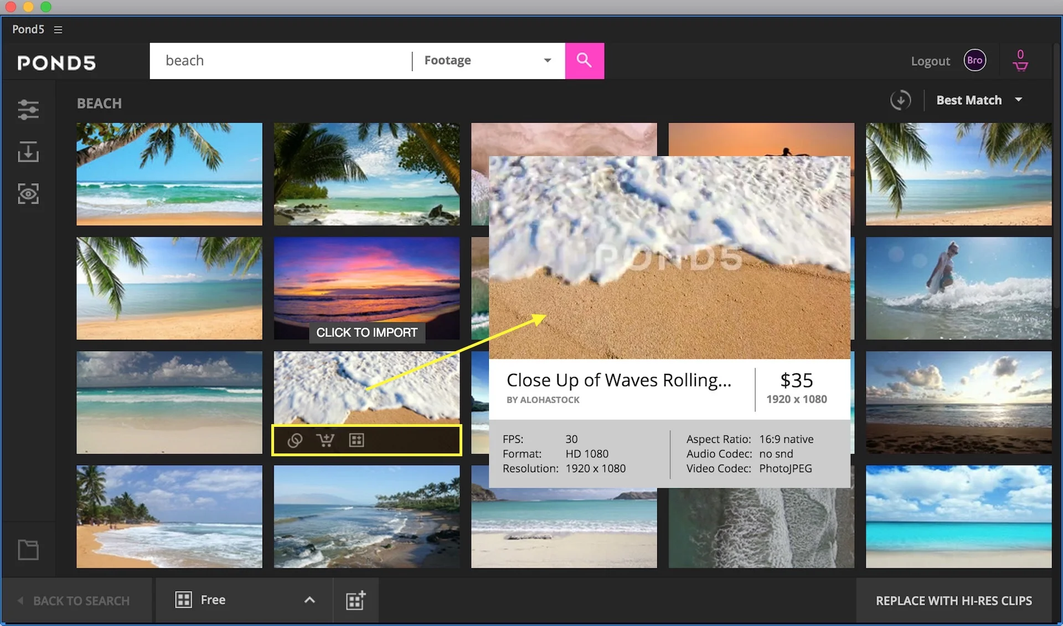
Task: Open the Pond5 panel hamburger menu
Action: point(58,29)
